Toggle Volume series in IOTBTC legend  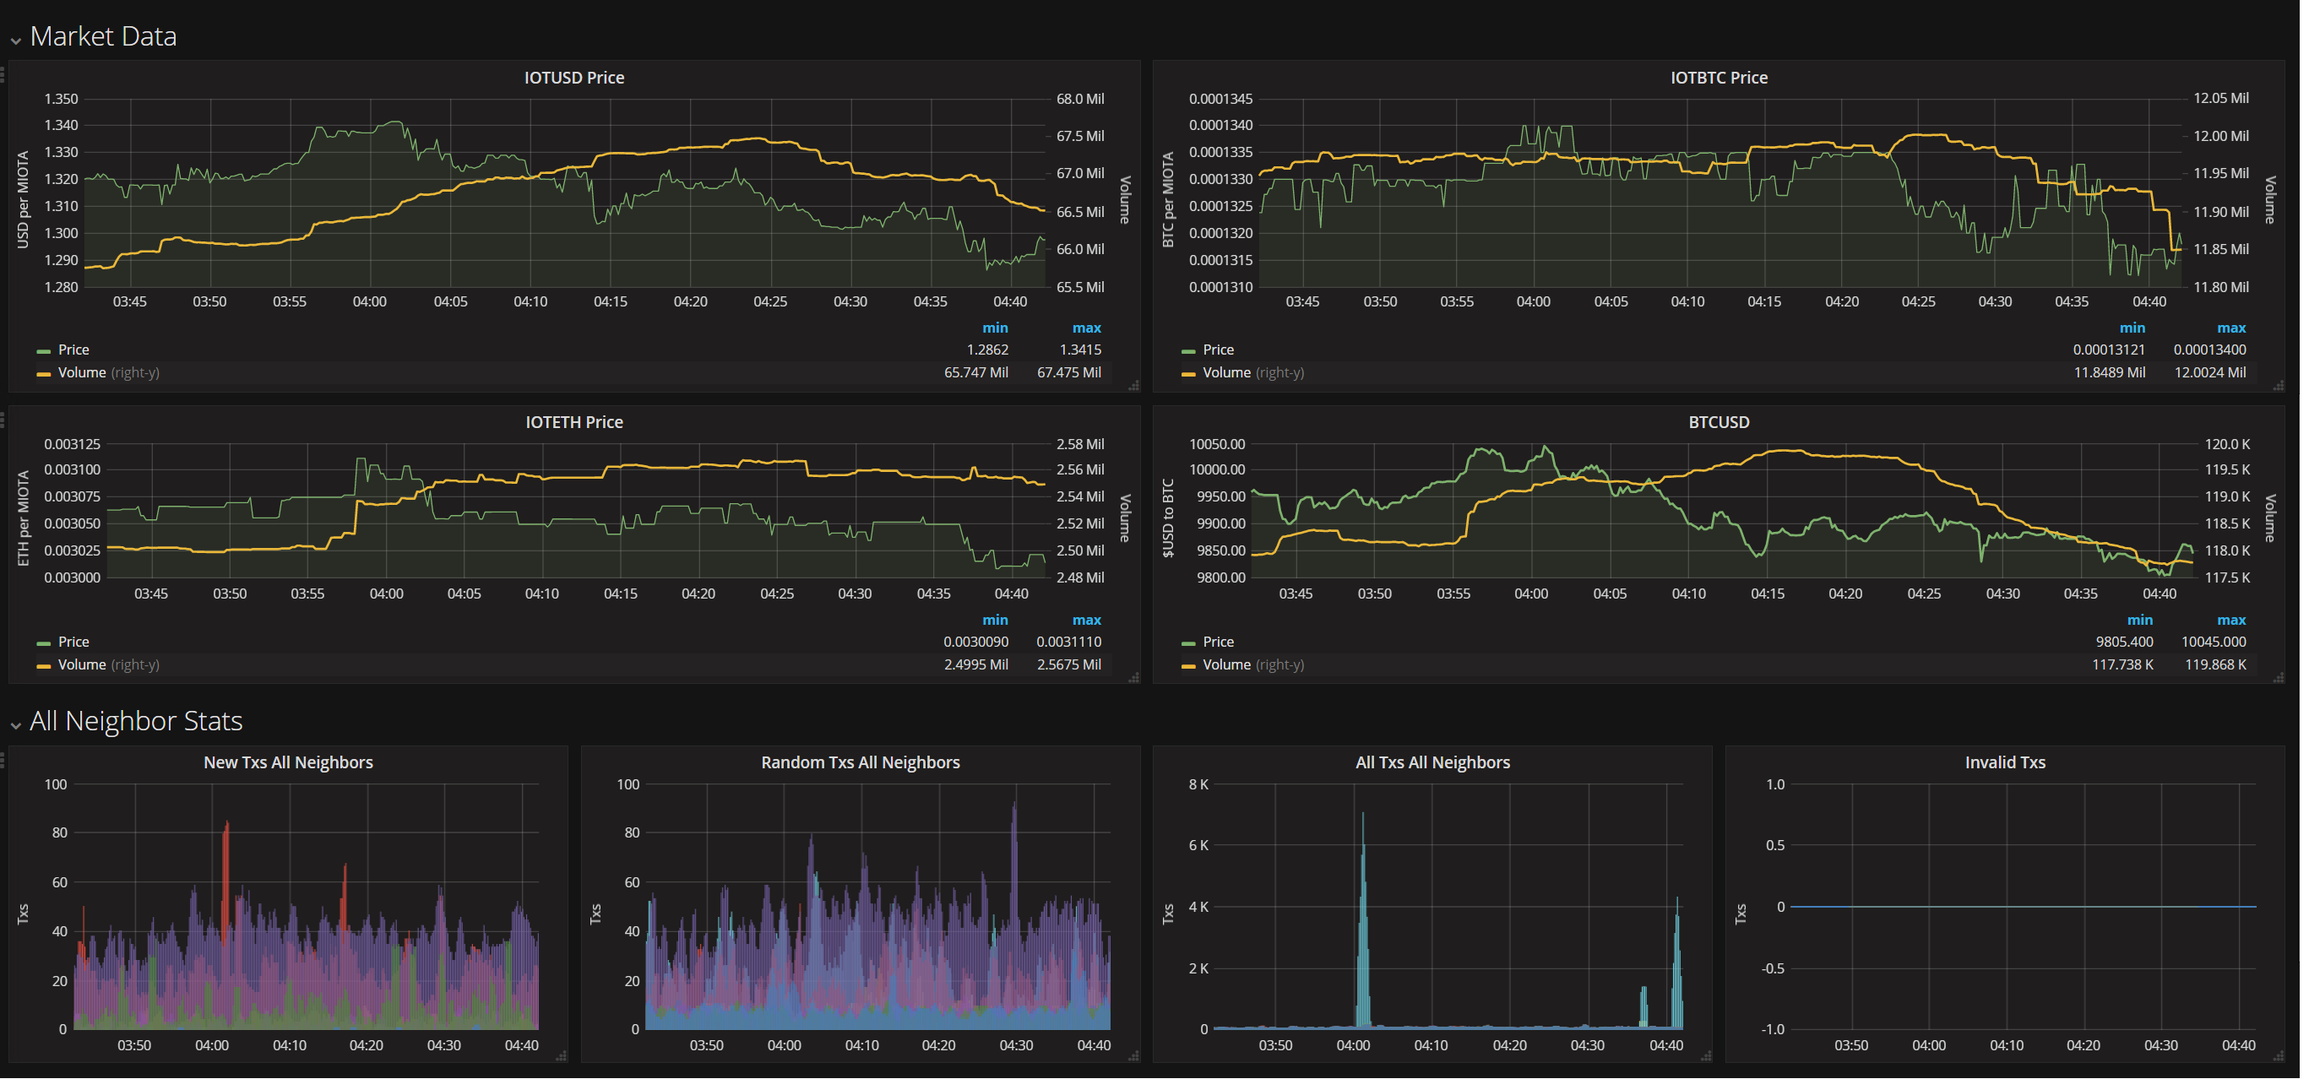coord(1225,373)
